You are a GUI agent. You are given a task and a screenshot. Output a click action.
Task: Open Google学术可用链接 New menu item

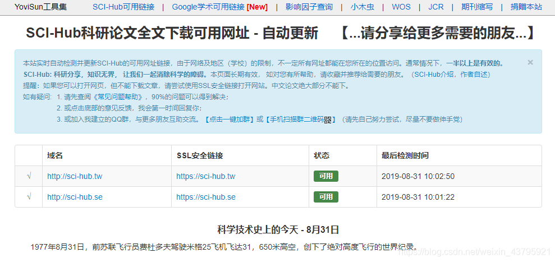[x=220, y=7]
